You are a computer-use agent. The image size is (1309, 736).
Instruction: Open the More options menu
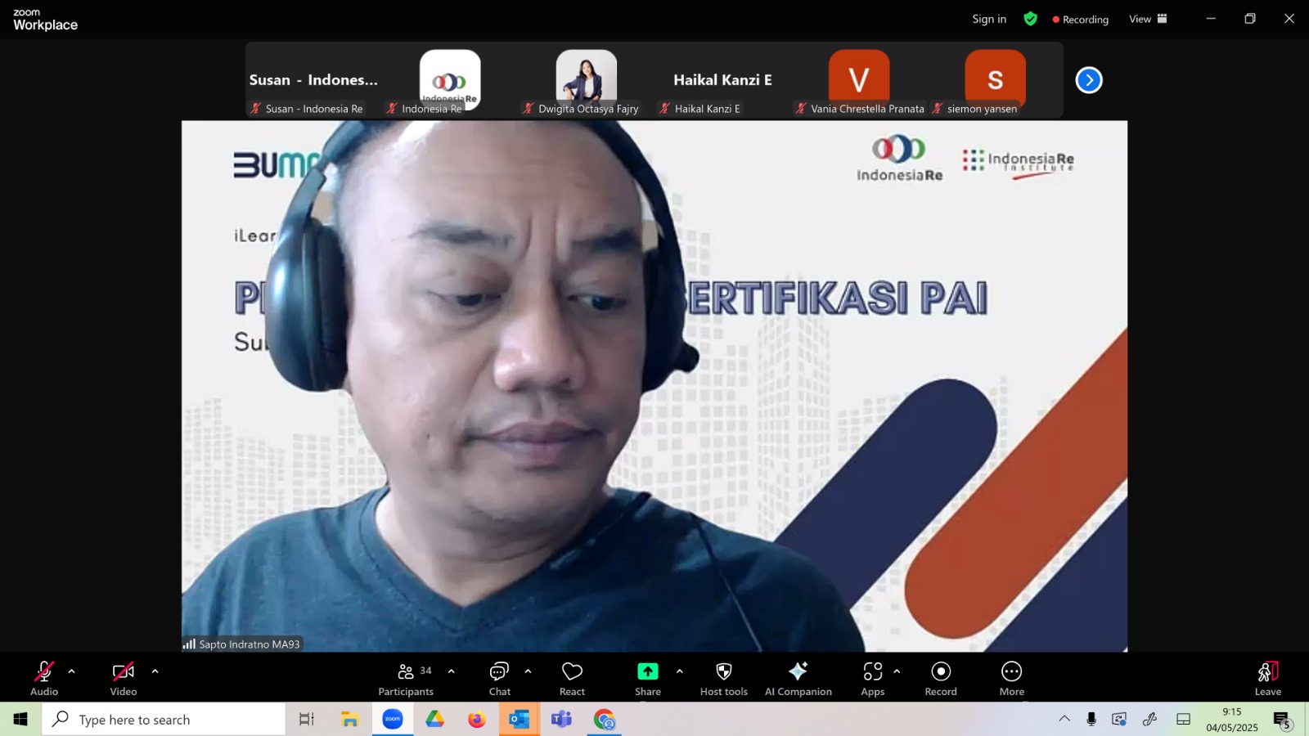tap(1012, 678)
